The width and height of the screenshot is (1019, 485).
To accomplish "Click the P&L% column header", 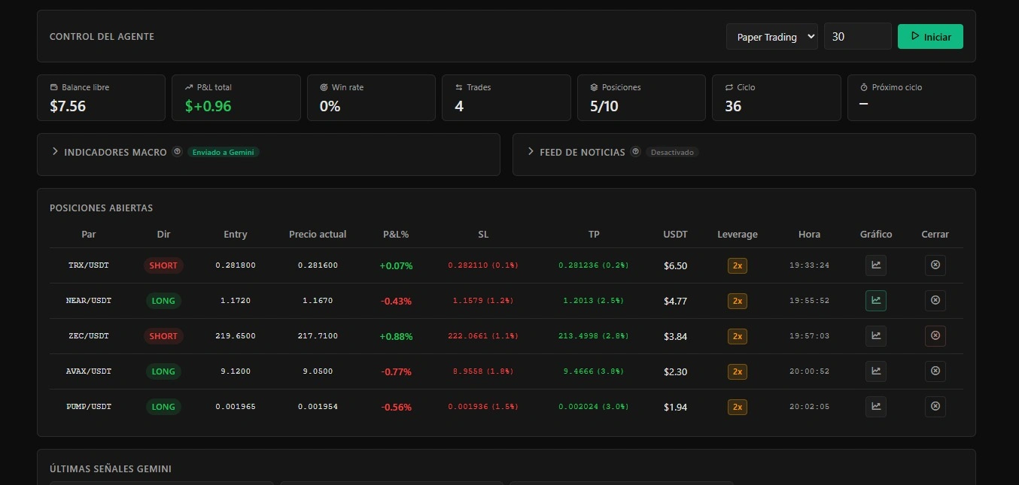I will coord(396,235).
